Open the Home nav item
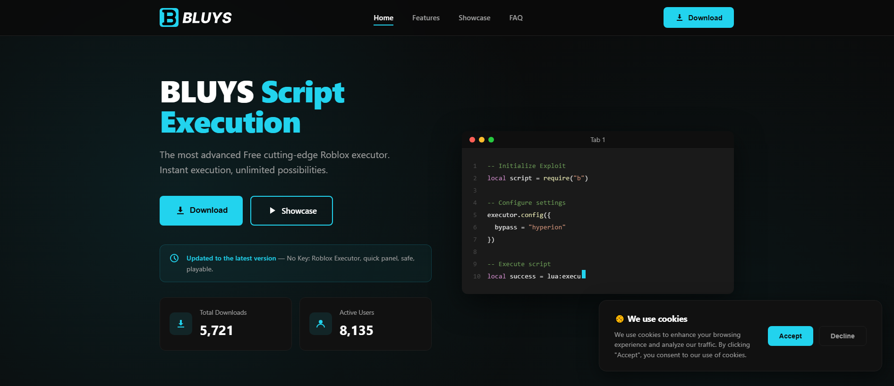This screenshot has height=386, width=894. [x=383, y=18]
